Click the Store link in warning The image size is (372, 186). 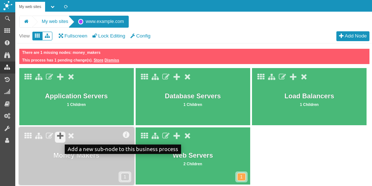pyautogui.click(x=98, y=60)
